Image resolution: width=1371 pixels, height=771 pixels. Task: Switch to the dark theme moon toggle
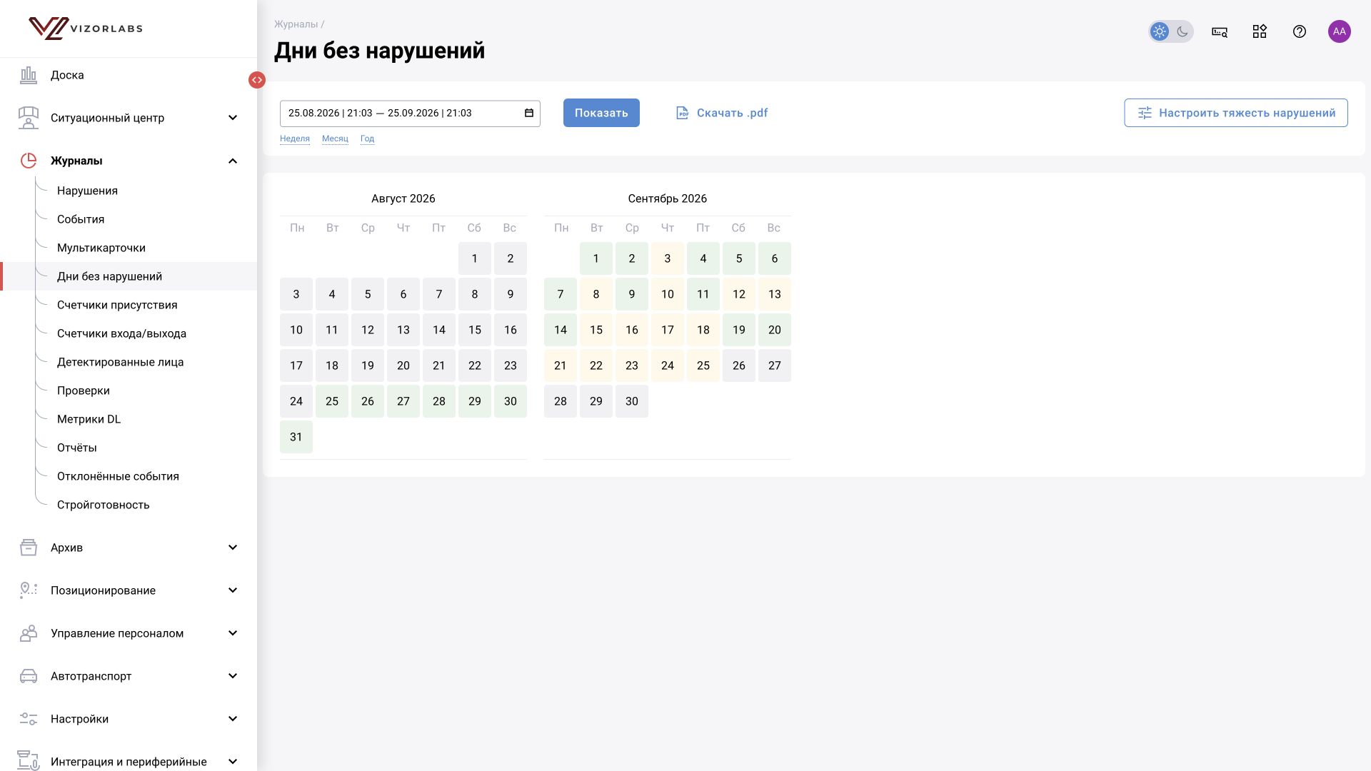(x=1182, y=31)
